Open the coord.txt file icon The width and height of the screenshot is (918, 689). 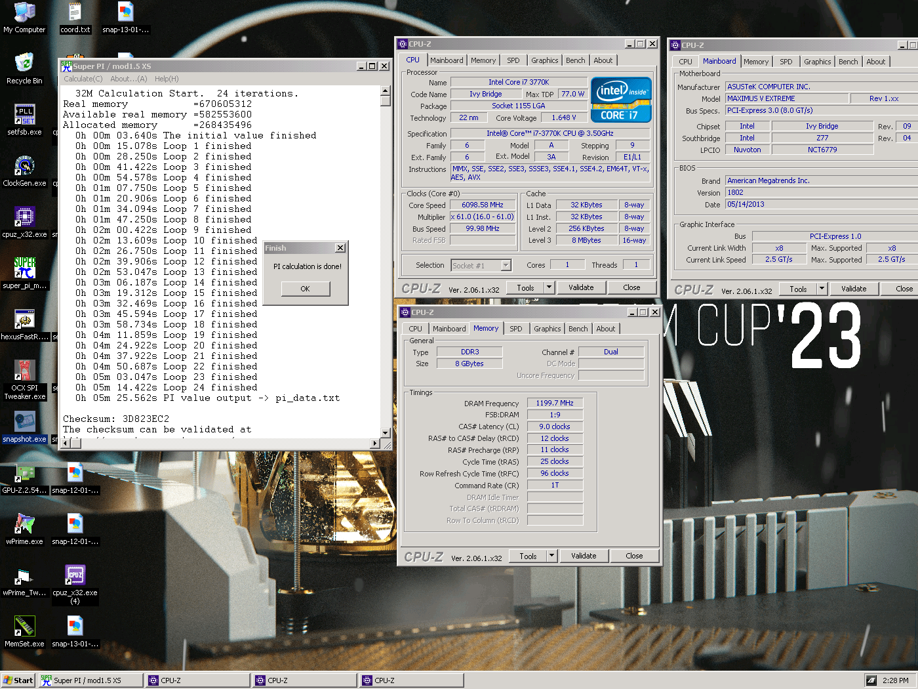click(75, 18)
